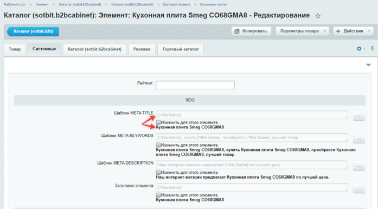
Task: Open template menu button for META KEYWORDS
Action: [x=358, y=139]
